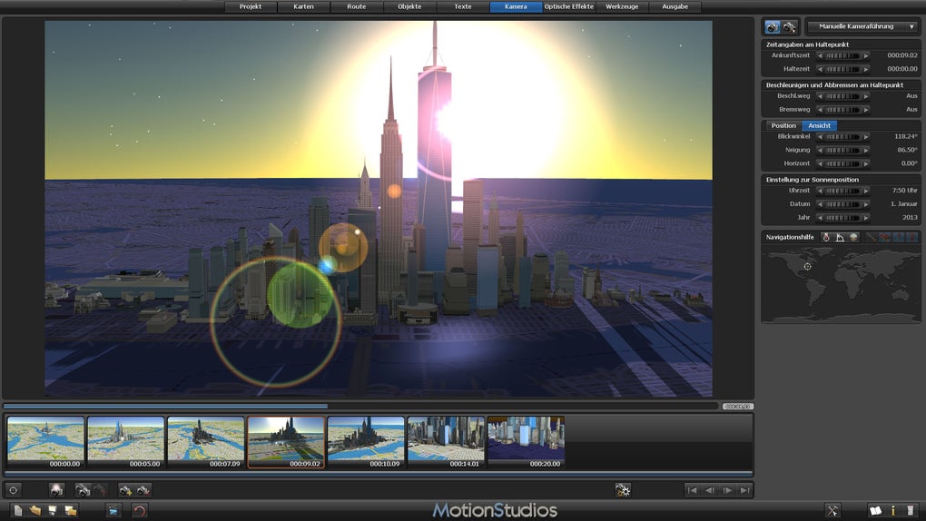The width and height of the screenshot is (926, 521).
Task: Click the timeline zoom scrollbar handle
Action: [x=737, y=407]
